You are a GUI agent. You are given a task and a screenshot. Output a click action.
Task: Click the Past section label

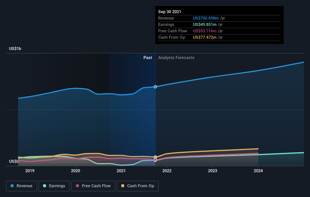(148, 58)
